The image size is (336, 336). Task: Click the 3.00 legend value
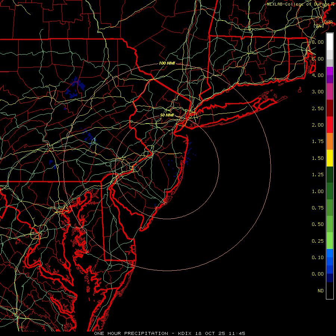(x=318, y=92)
